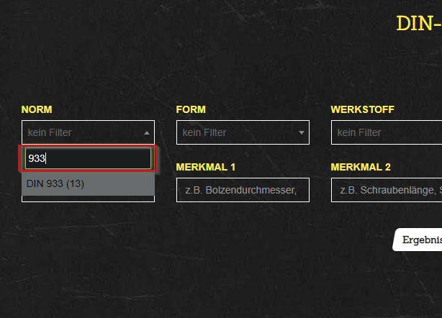442x318 pixels.
Task: Open the FORM filter dropdown arrow
Action: [x=302, y=133]
